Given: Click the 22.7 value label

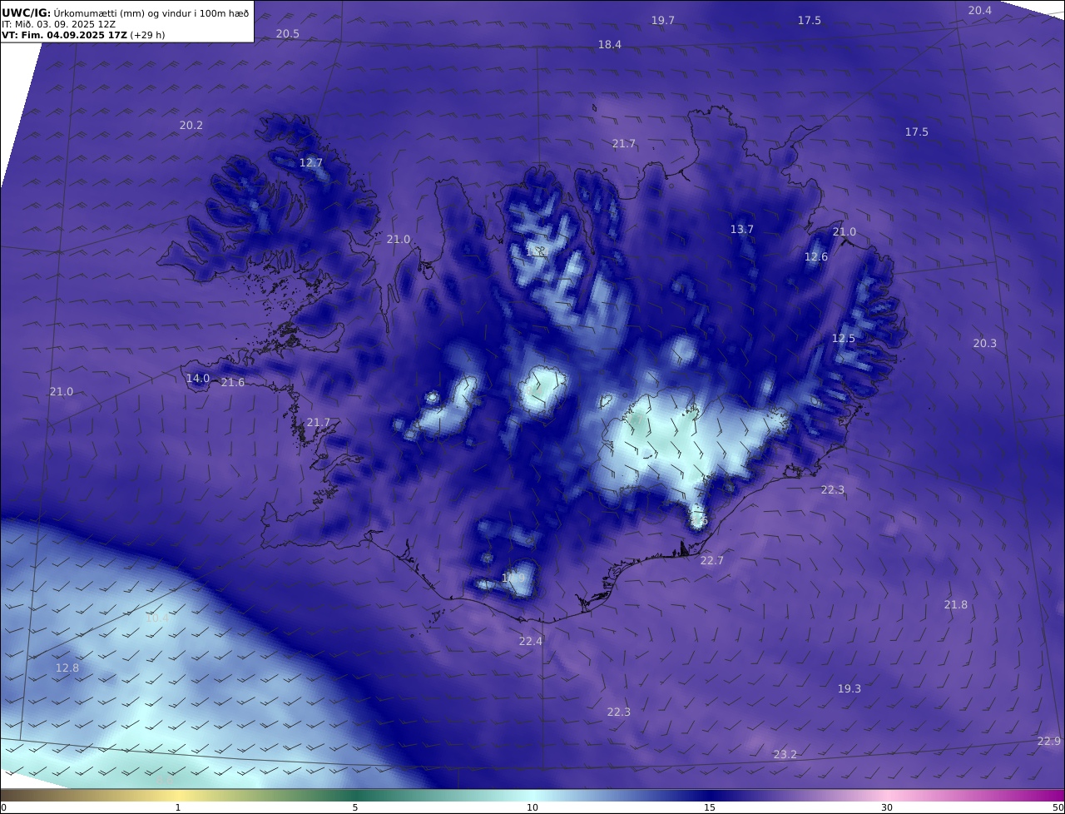Looking at the screenshot, I should coord(711,560).
